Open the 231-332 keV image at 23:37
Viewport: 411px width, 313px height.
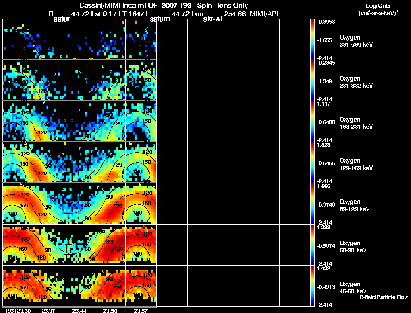click(x=48, y=80)
